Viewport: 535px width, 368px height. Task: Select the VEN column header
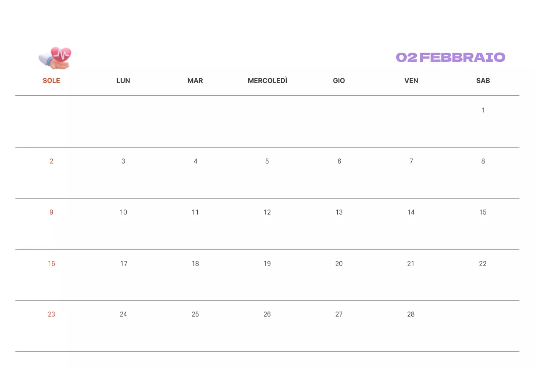(411, 81)
